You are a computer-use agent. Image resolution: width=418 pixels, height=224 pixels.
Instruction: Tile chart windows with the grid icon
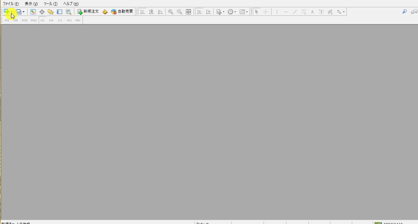188,12
